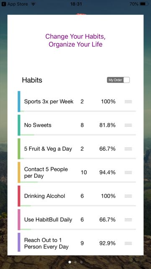151x269 pixels.
Task: Tap reorder handle for Sports 3x per Week
Action: click(x=128, y=102)
